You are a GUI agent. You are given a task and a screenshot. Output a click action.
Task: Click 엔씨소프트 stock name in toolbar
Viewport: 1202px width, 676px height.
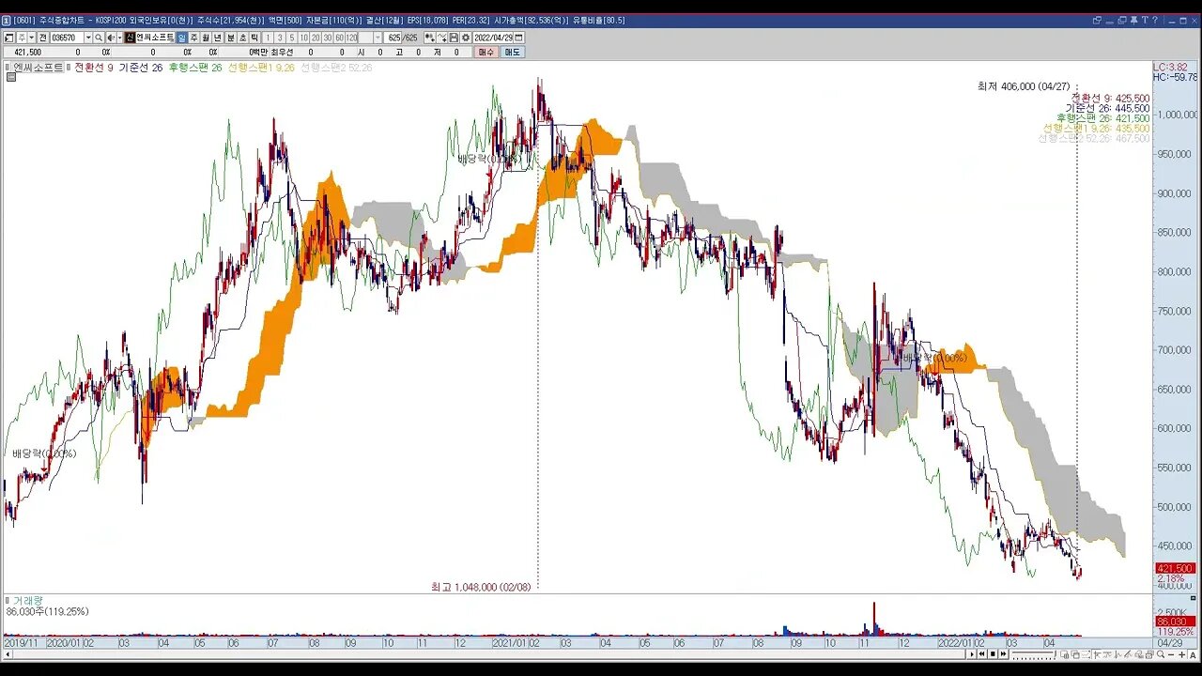coord(157,38)
